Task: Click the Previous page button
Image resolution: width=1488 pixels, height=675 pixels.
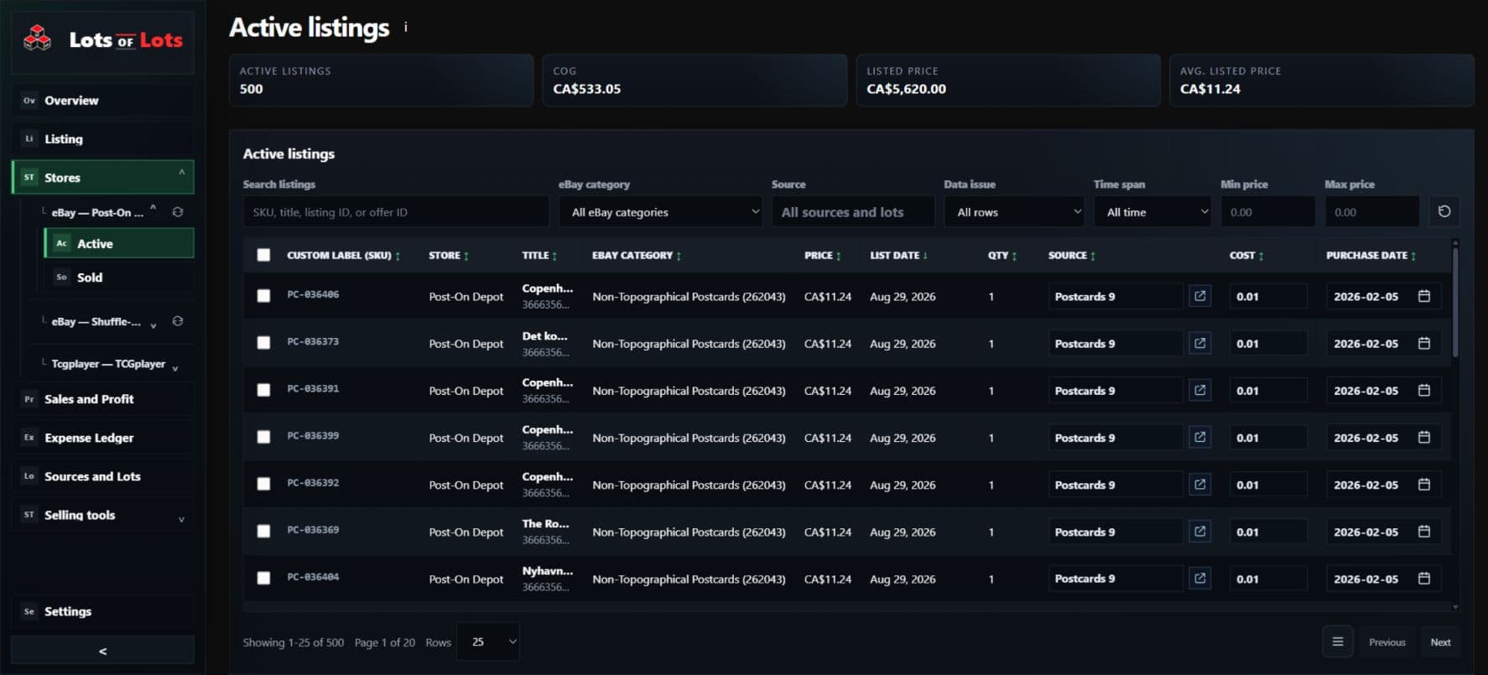Action: [1387, 641]
